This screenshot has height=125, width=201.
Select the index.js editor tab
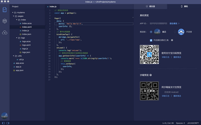coord(52,6)
